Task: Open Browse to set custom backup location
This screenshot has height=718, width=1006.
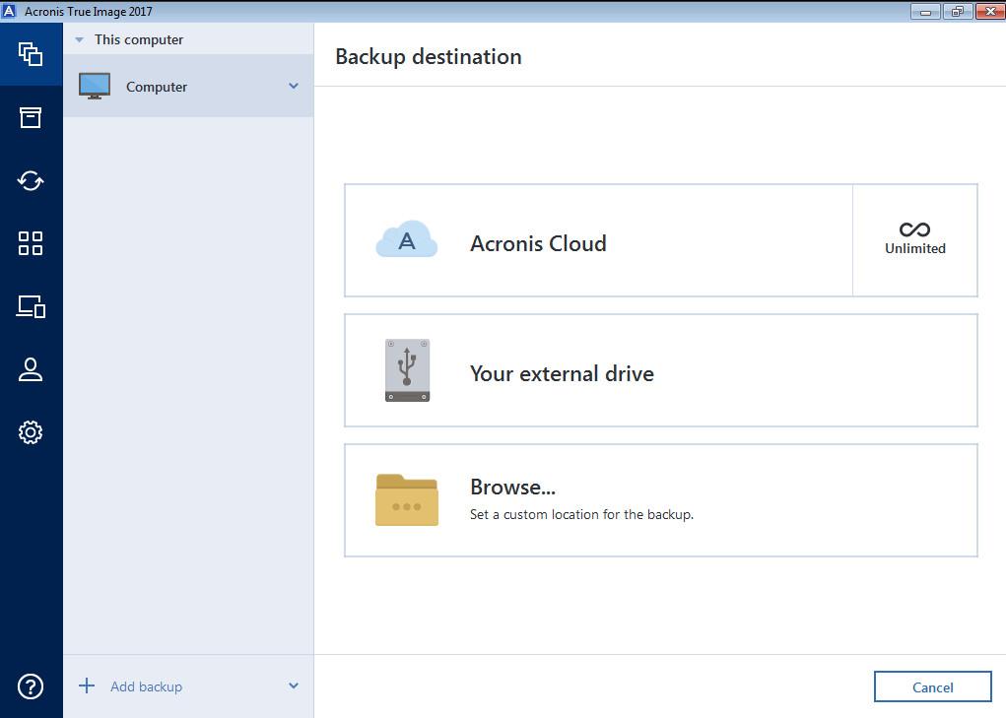Action: pyautogui.click(x=660, y=497)
